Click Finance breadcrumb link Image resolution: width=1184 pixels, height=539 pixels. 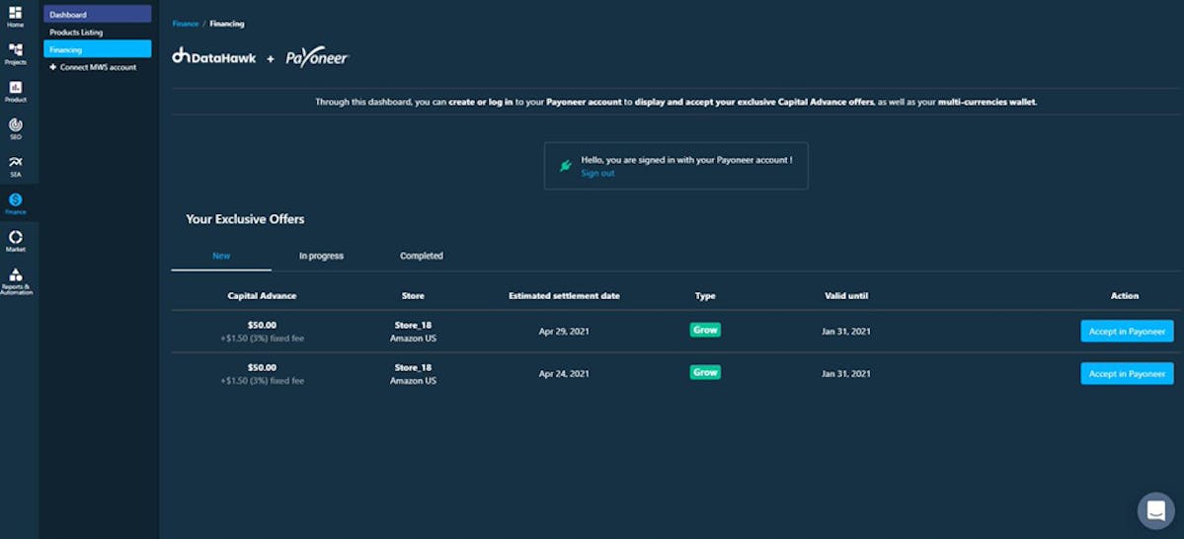pos(185,24)
